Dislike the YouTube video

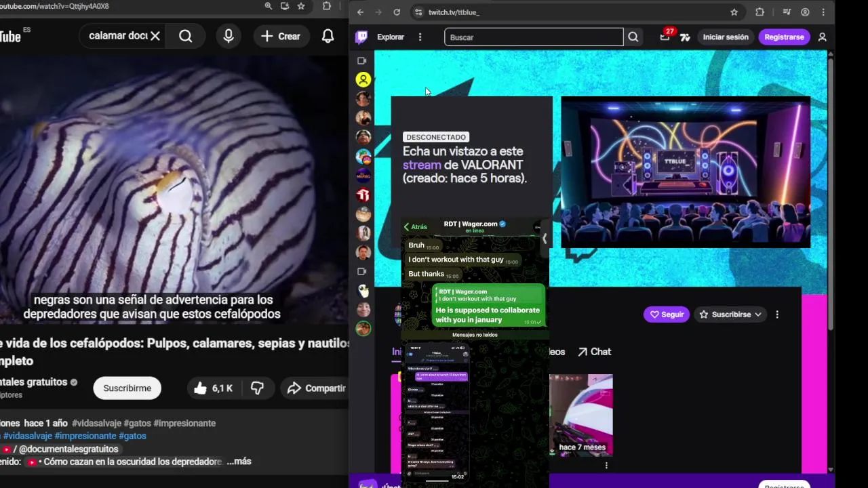257,388
